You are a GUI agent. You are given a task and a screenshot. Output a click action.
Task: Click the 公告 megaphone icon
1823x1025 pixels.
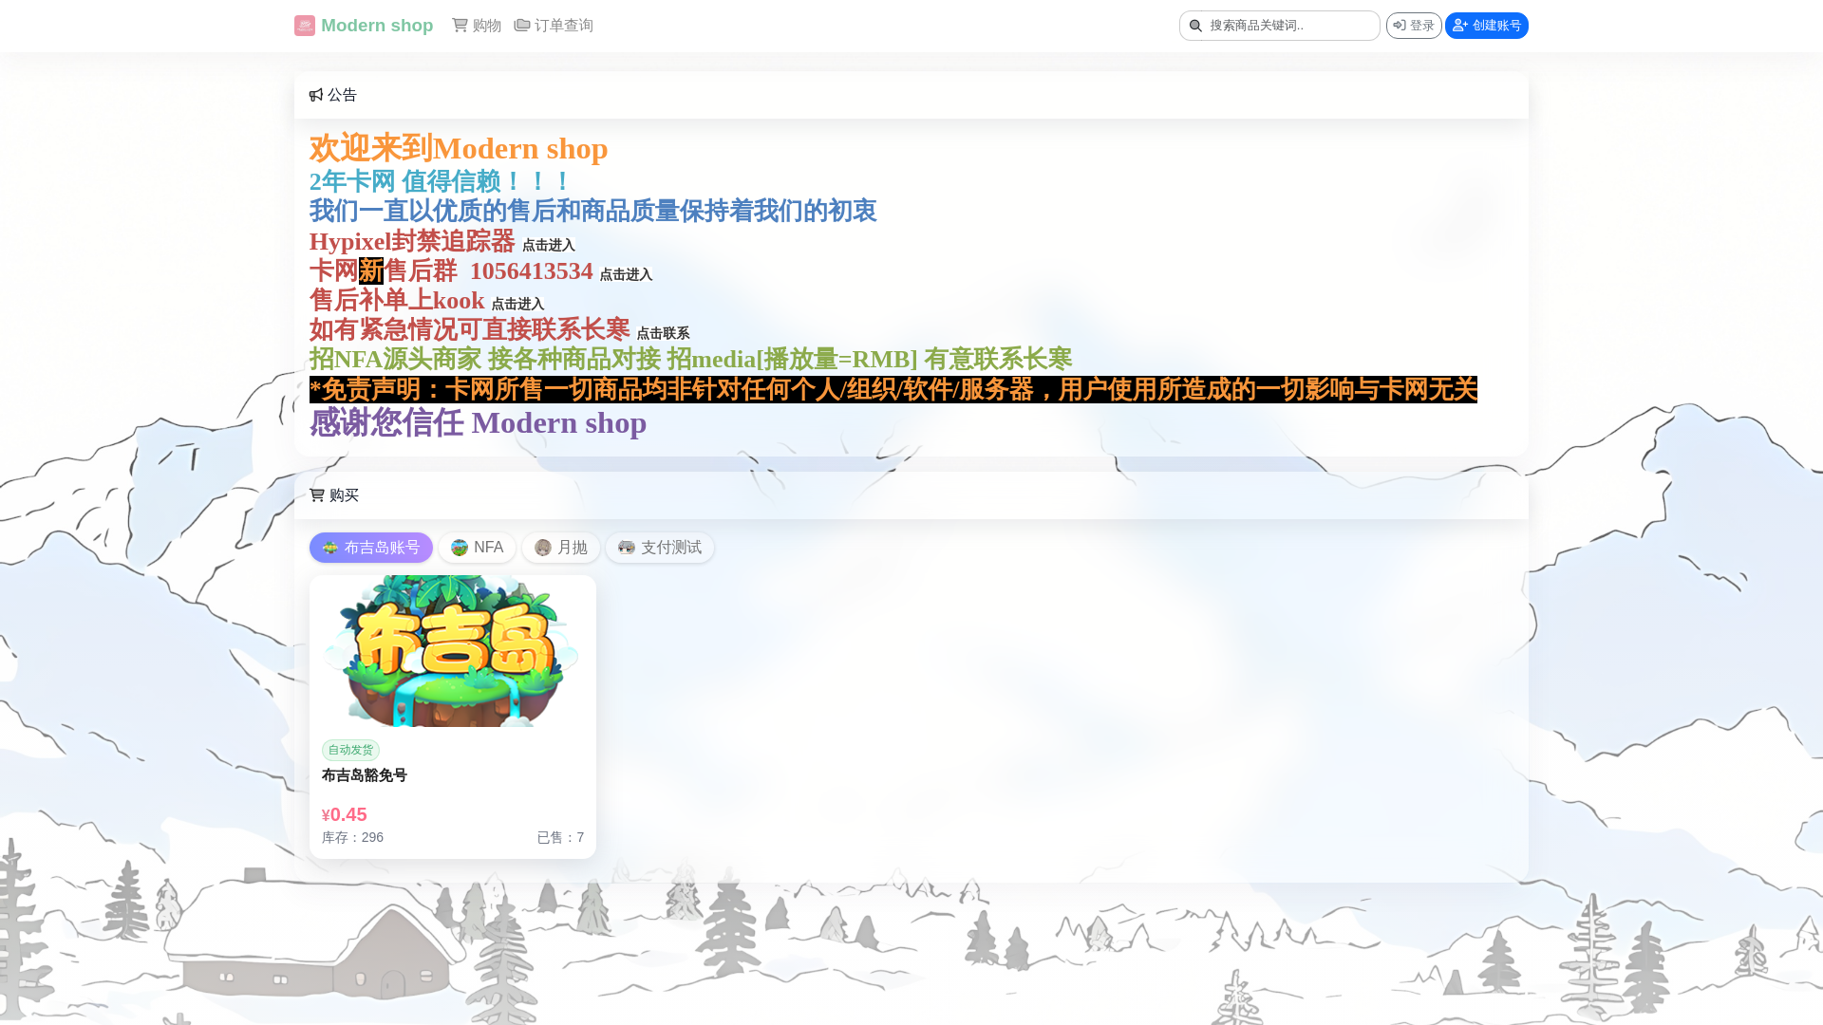point(316,95)
